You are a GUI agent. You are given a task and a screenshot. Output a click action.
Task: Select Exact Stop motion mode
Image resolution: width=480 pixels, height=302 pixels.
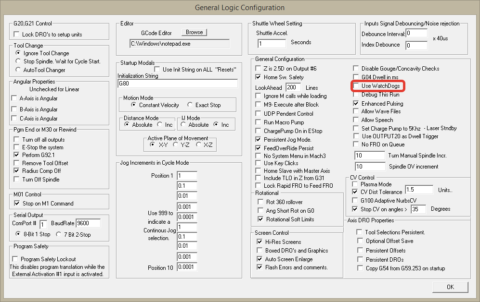190,105
